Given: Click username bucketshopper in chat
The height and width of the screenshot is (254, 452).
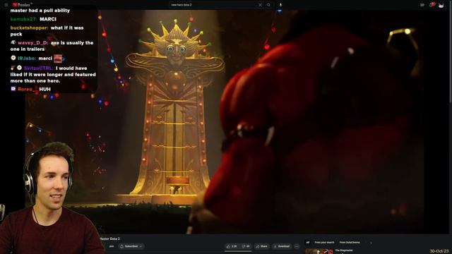Looking at the screenshot, I should 29,28.
